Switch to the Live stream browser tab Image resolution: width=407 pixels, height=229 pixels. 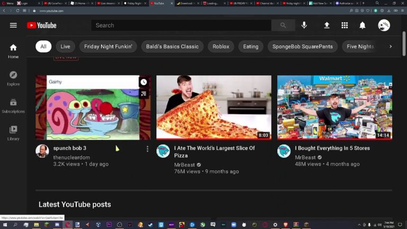[109, 3]
